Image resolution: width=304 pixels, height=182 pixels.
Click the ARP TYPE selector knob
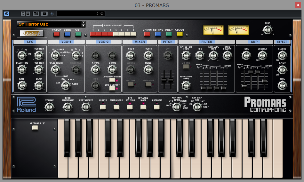coord(177,107)
